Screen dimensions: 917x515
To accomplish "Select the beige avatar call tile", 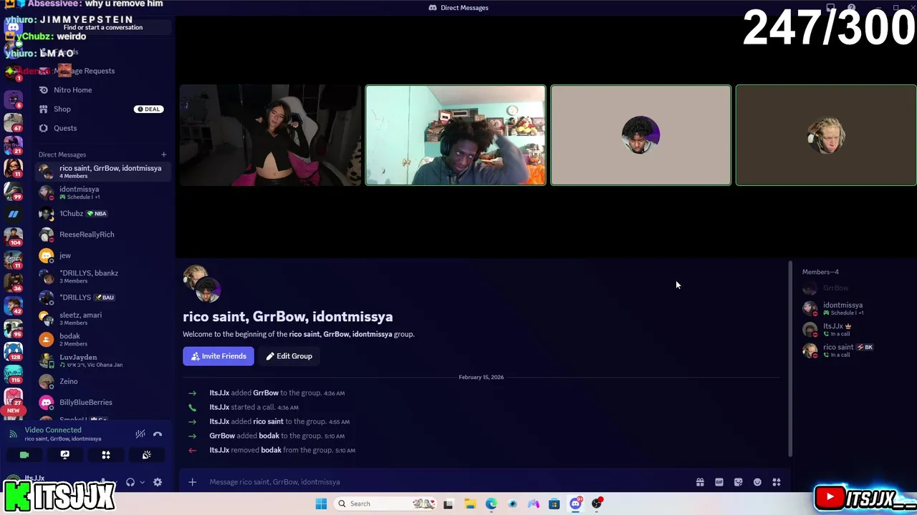I will [x=640, y=135].
